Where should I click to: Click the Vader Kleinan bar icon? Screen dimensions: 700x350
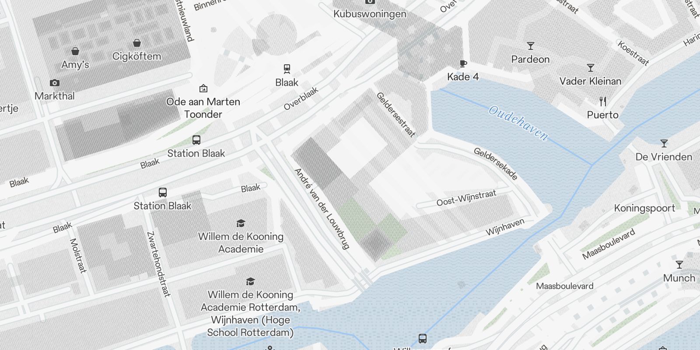pyautogui.click(x=591, y=68)
